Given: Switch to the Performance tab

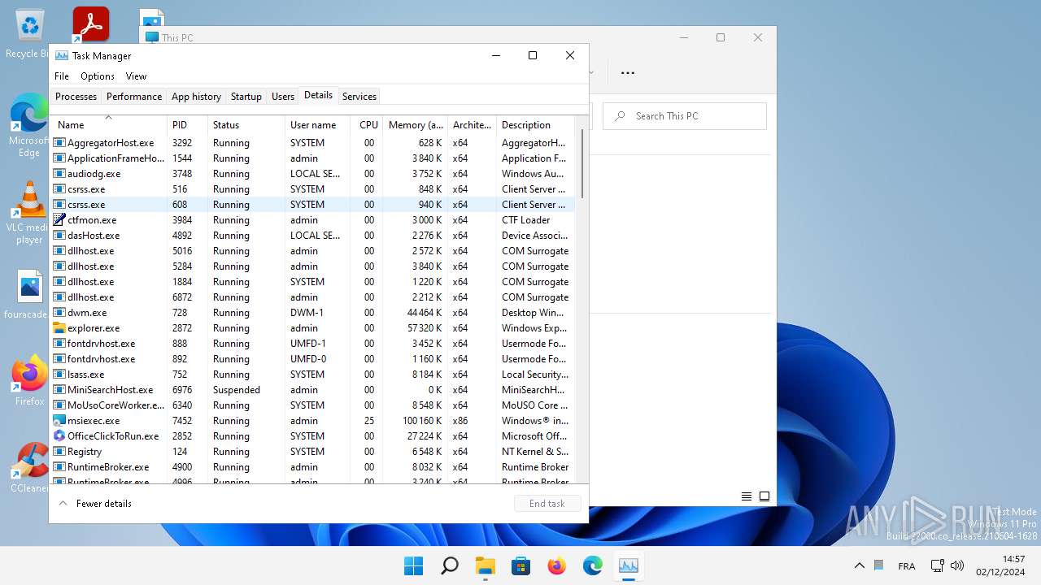Looking at the screenshot, I should pos(134,97).
